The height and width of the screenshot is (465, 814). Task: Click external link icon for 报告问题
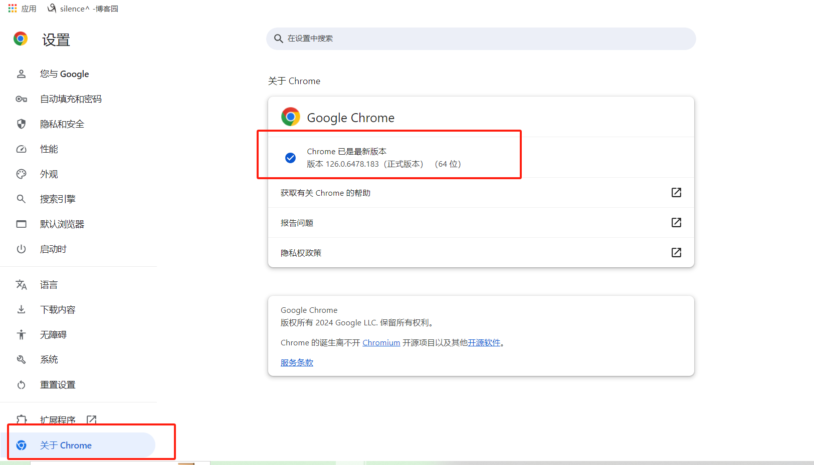click(x=676, y=222)
